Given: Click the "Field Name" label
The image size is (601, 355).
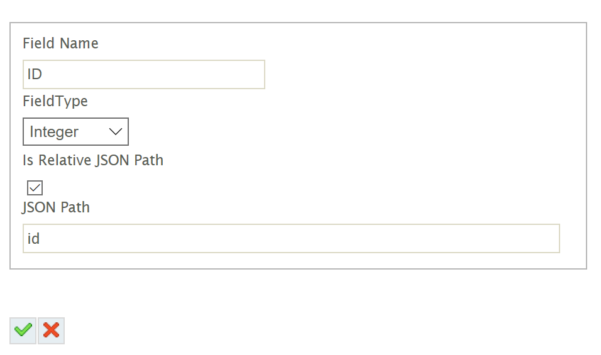Looking at the screenshot, I should point(60,43).
